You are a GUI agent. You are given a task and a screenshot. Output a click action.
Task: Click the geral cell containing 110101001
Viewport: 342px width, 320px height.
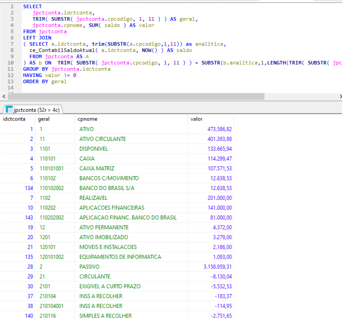tap(52, 168)
